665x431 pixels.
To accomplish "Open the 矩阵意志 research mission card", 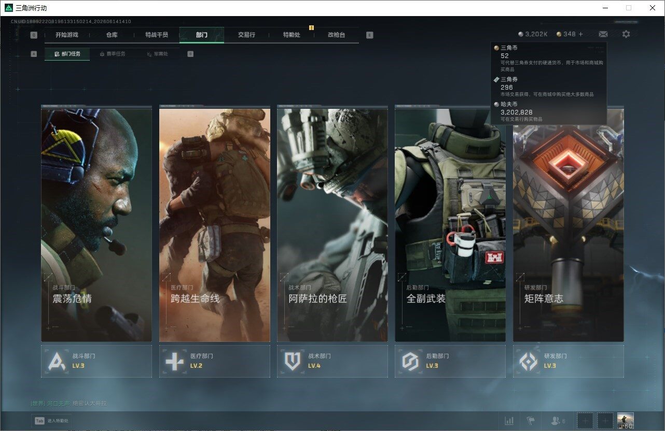I will point(569,224).
